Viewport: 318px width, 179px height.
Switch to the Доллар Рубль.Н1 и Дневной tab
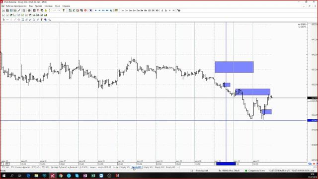64,167
